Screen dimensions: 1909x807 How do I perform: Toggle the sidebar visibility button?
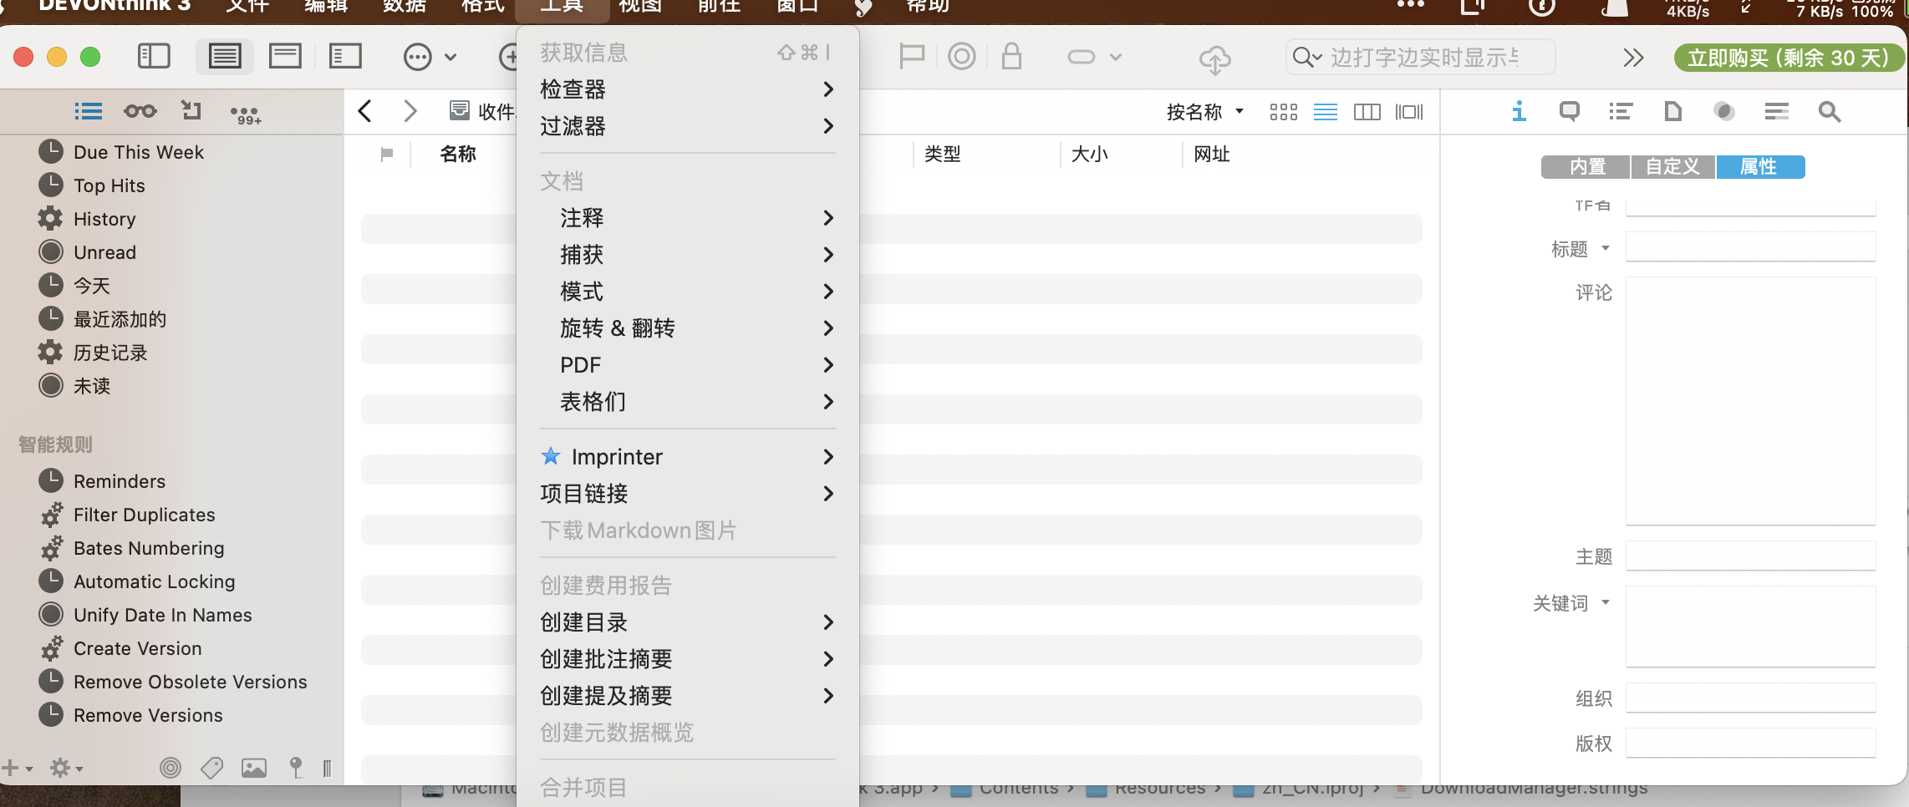(x=154, y=57)
